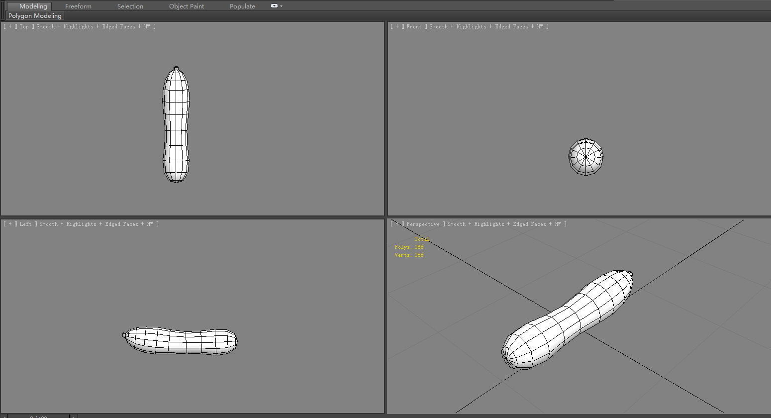771x418 pixels.
Task: Open the Selection ribbon tab
Action: coord(130,6)
